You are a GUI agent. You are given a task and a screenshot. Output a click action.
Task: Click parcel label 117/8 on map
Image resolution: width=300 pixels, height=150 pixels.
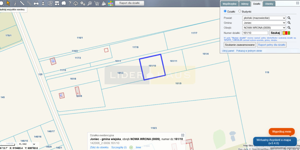coord(135,47)
